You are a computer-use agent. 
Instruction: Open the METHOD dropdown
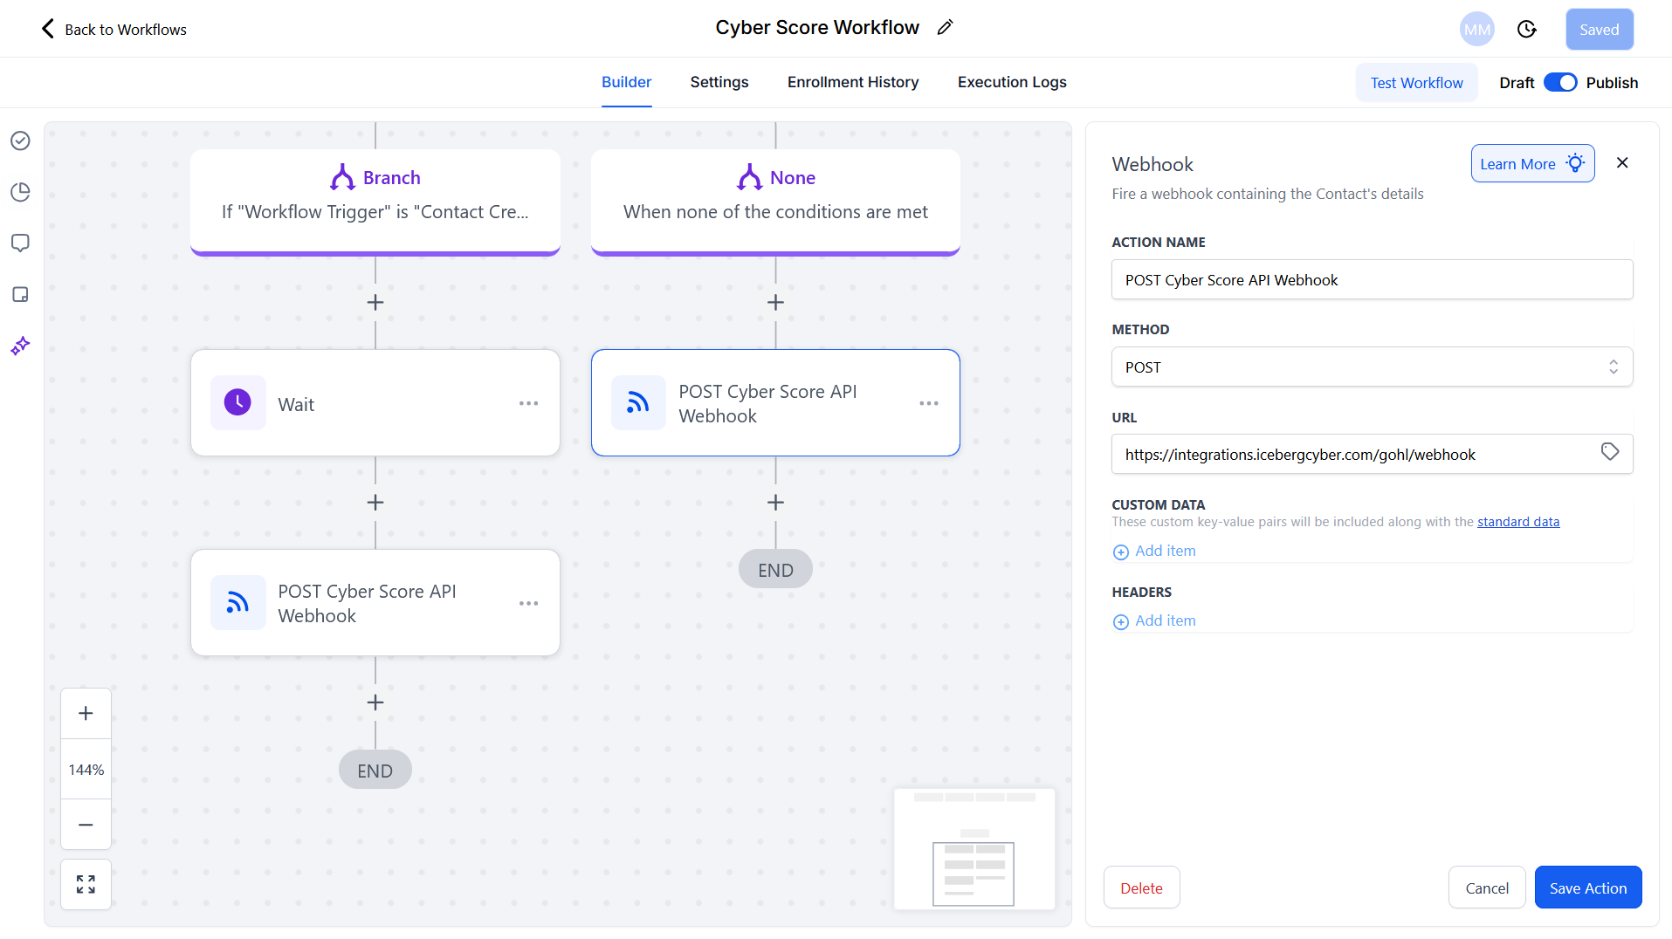coord(1372,367)
